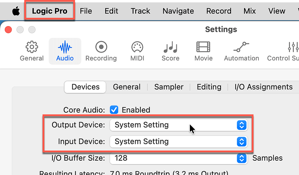The height and width of the screenshot is (175, 299).
Task: Switch to the Sampler tab
Action: (x=169, y=87)
